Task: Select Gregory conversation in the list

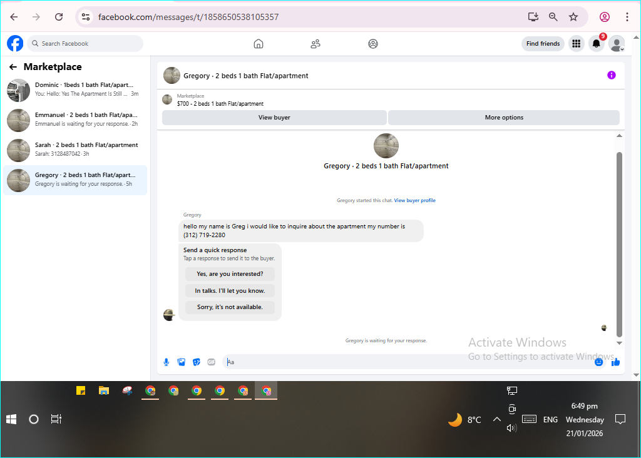Action: pos(75,180)
